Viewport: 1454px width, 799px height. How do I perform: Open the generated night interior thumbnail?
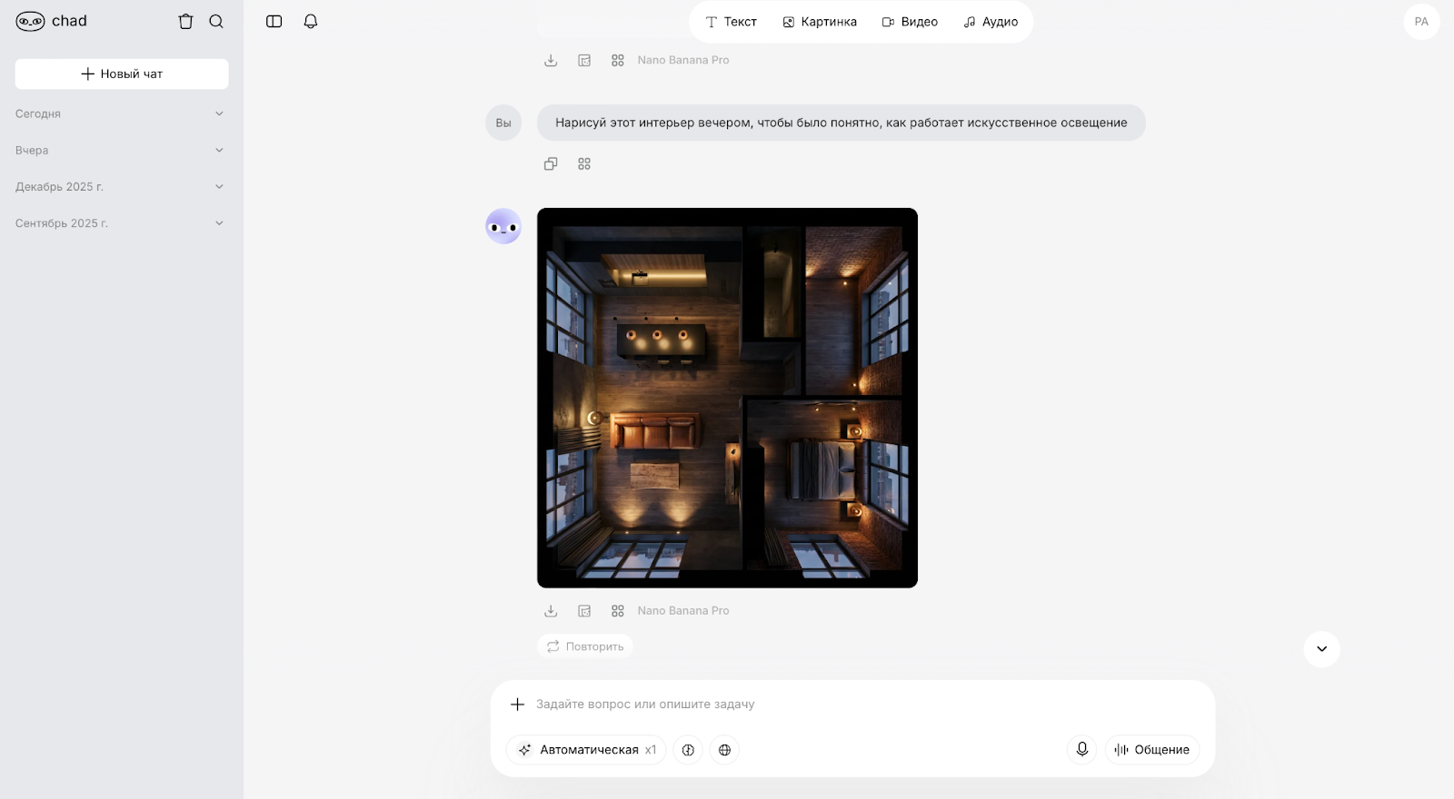pos(727,398)
